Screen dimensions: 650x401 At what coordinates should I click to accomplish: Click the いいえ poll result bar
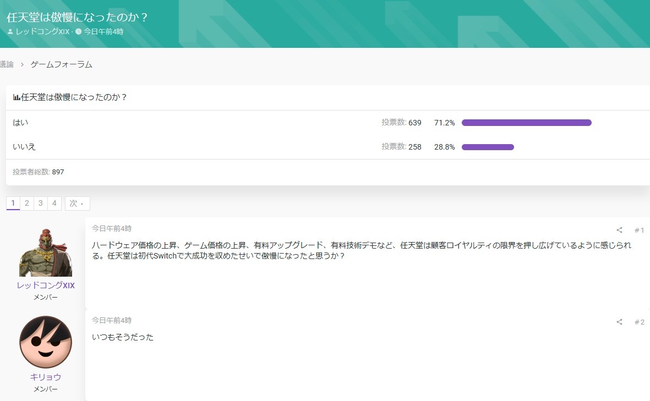488,147
